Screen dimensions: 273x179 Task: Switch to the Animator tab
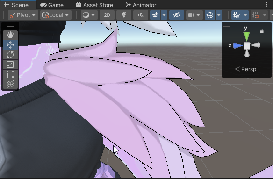click(141, 5)
